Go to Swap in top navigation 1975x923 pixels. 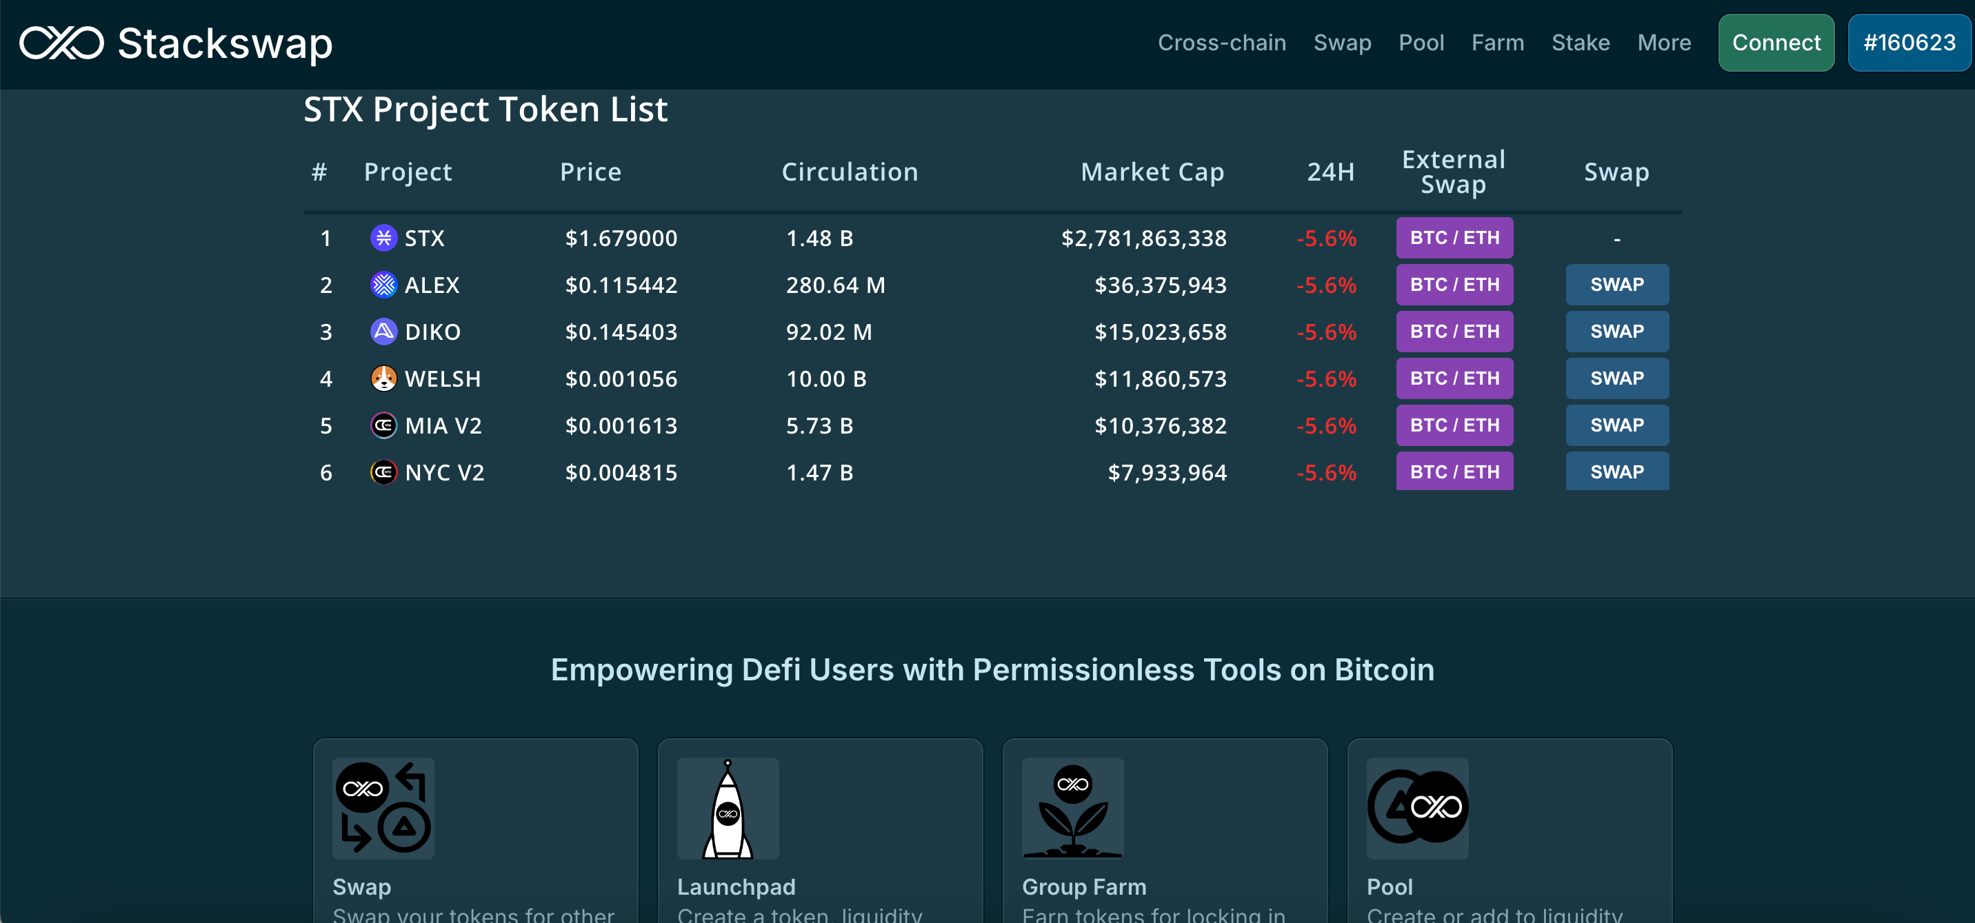tap(1342, 43)
